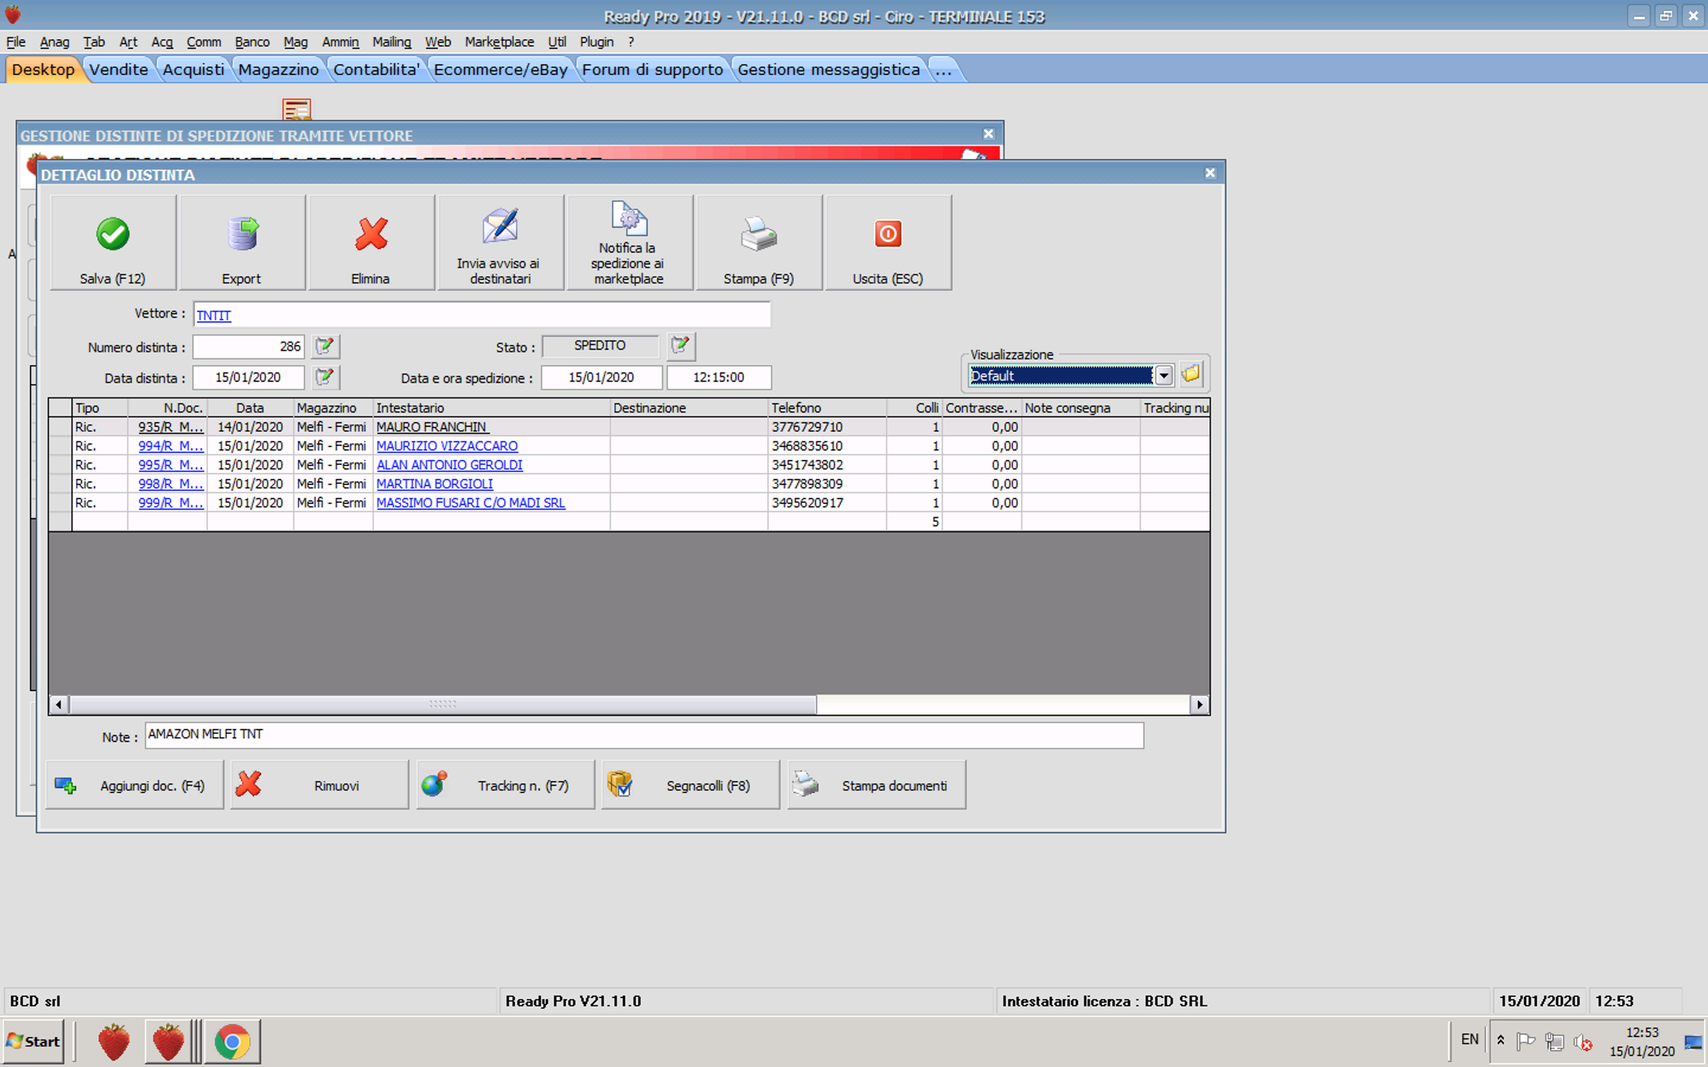This screenshot has width=1708, height=1067.
Task: Click the Uscita (ESC) button
Action: point(888,242)
